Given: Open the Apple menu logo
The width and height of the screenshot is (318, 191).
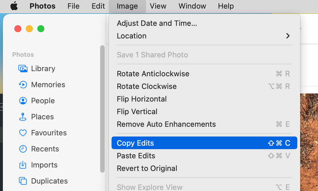Looking at the screenshot, I should coord(14,6).
